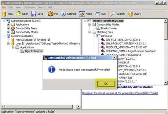Click the New Database(1) cylinder icon
The width and height of the screenshot is (168, 114).
pos(13,40)
